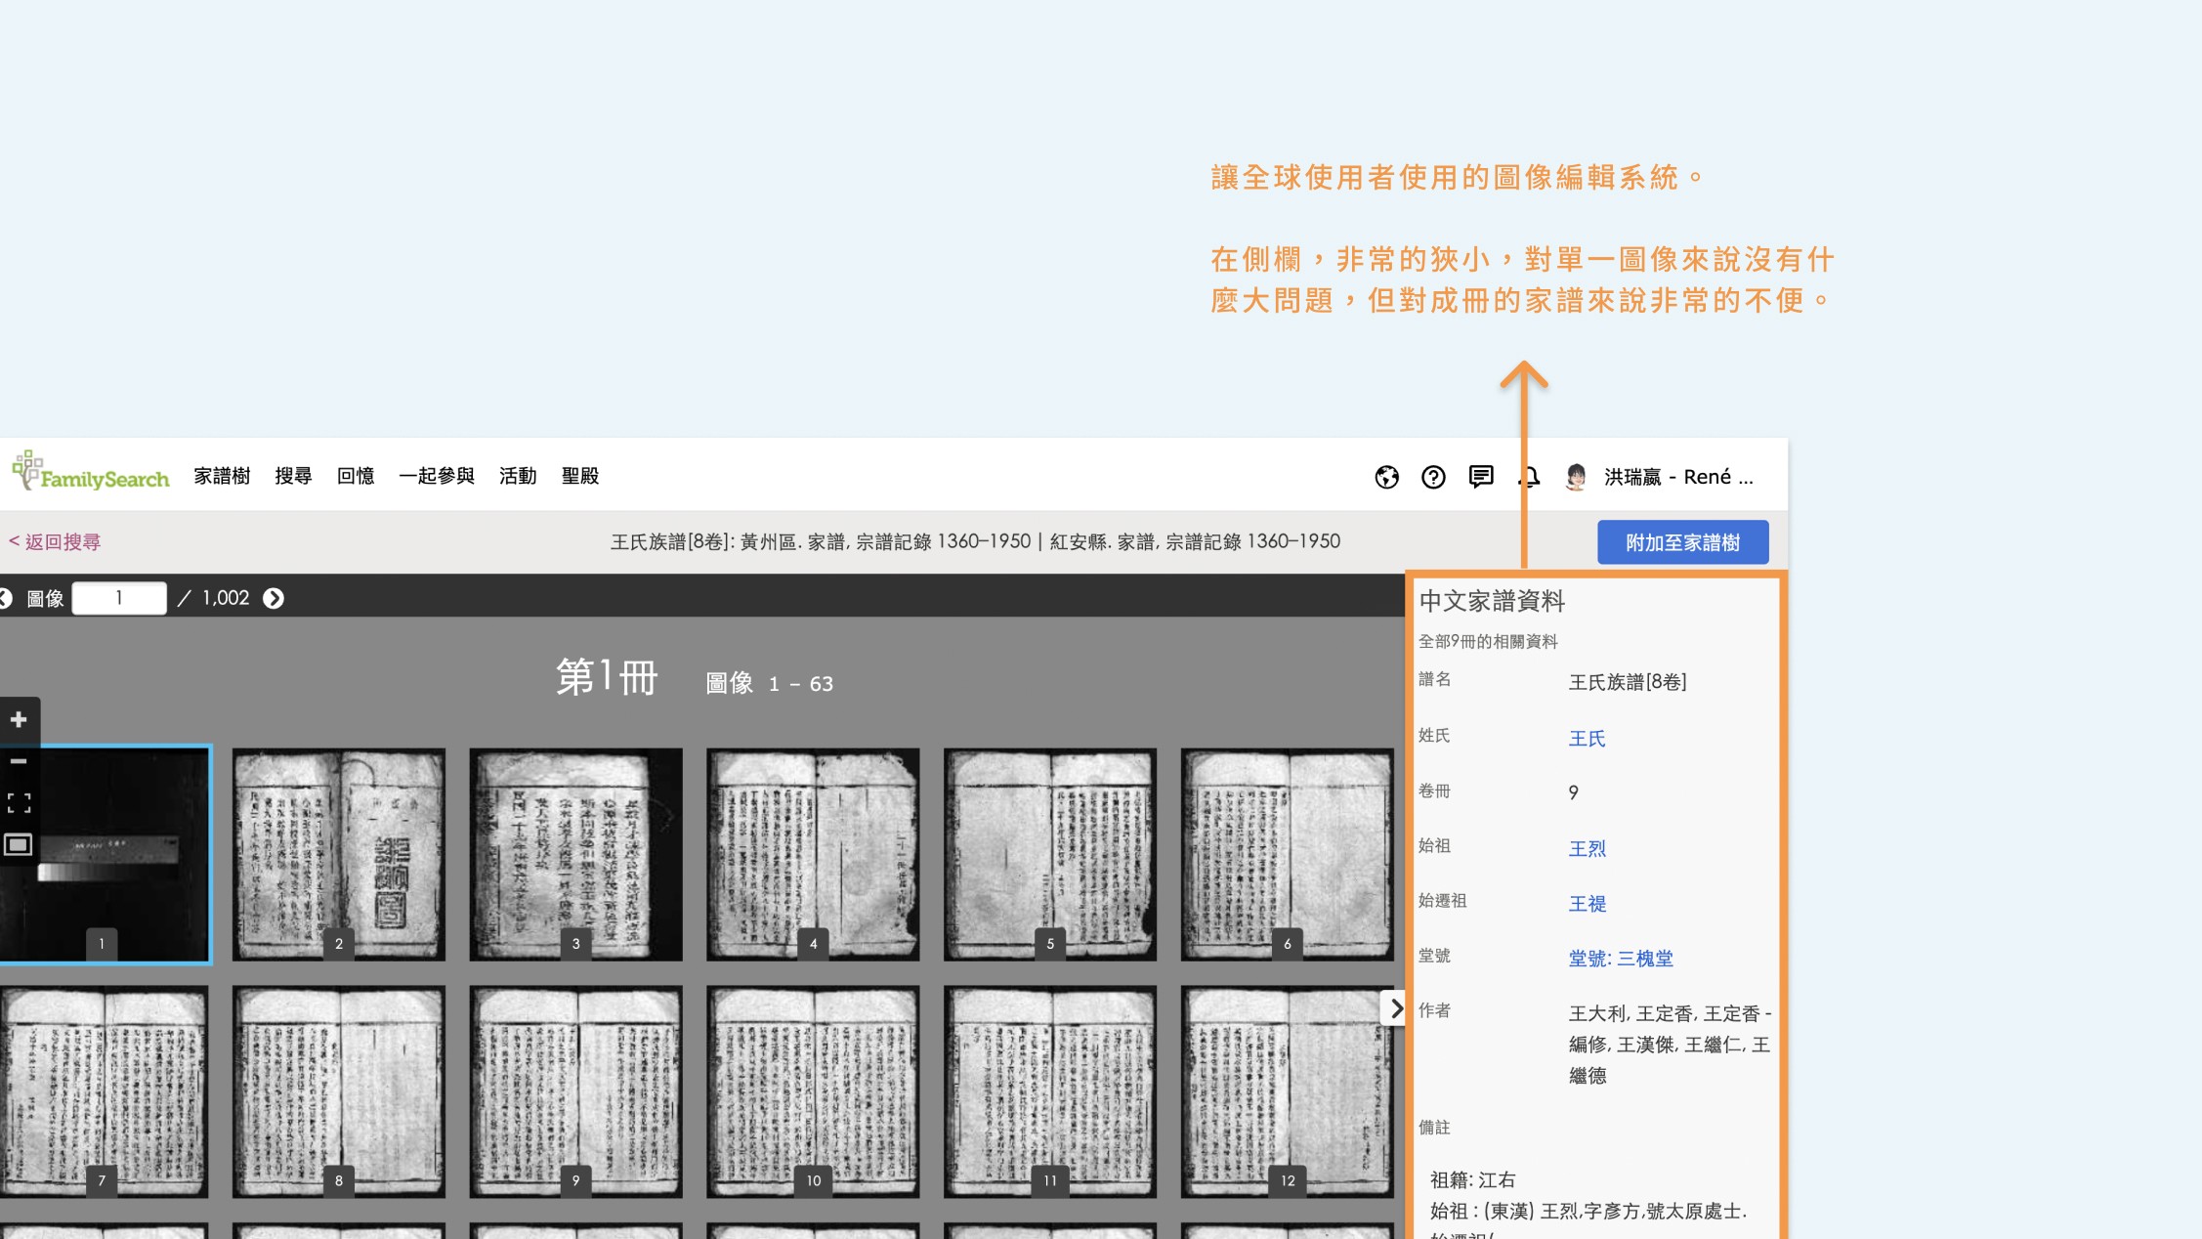This screenshot has height=1239, width=2202.
Task: Toggle full screen viewer mode
Action: tap(19, 802)
